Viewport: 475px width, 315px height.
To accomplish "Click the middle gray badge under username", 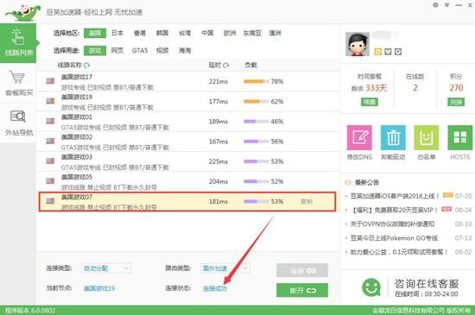I will click(x=388, y=52).
